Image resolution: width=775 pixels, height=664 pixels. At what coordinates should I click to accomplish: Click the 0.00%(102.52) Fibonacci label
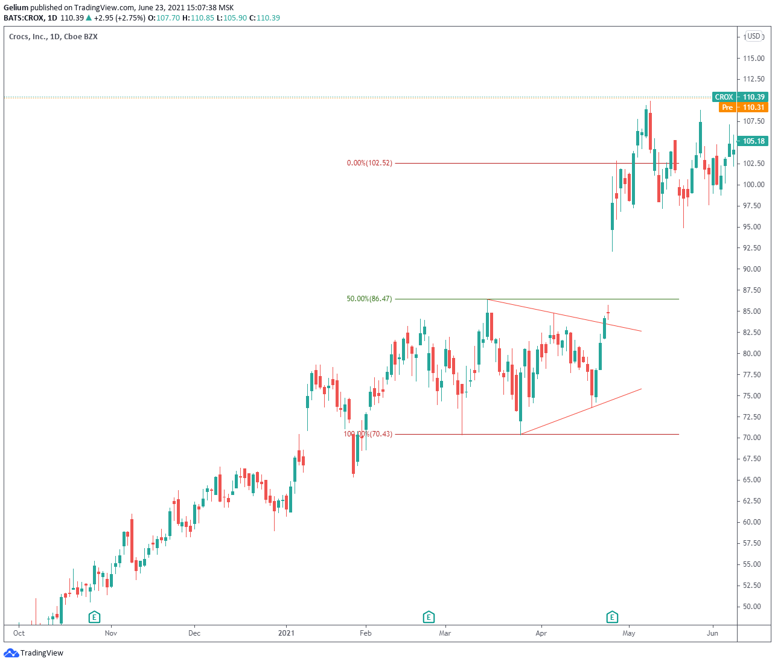tap(369, 163)
